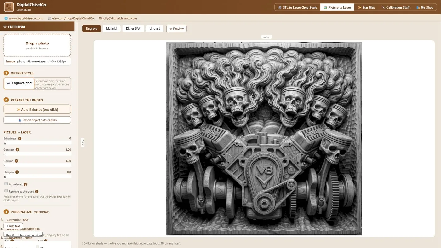Click the V8 skull engine image on canvas
This screenshot has width=441, height=248.
tap(264, 139)
